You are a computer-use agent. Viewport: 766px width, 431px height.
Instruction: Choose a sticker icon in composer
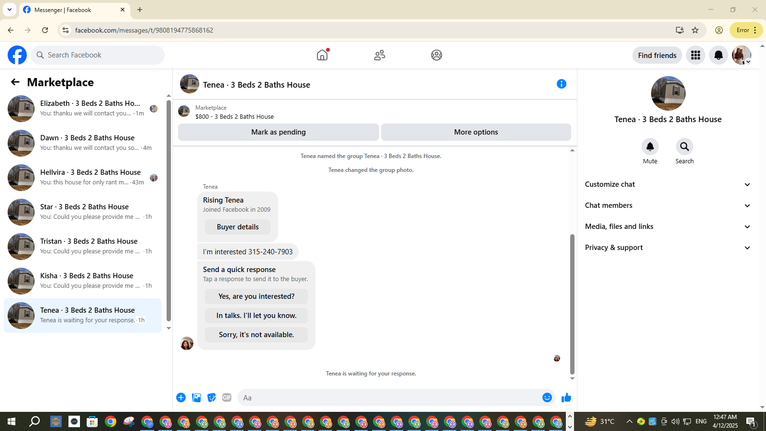click(212, 397)
